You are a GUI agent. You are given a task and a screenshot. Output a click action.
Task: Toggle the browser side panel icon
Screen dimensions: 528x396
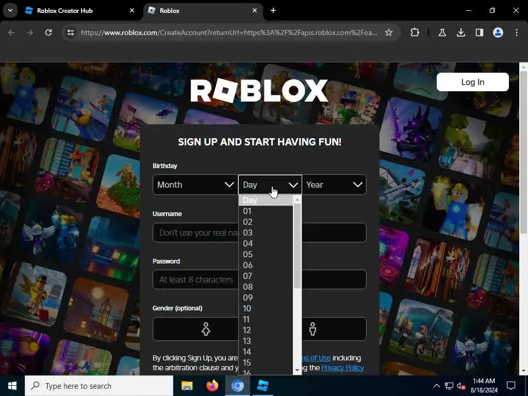479,32
